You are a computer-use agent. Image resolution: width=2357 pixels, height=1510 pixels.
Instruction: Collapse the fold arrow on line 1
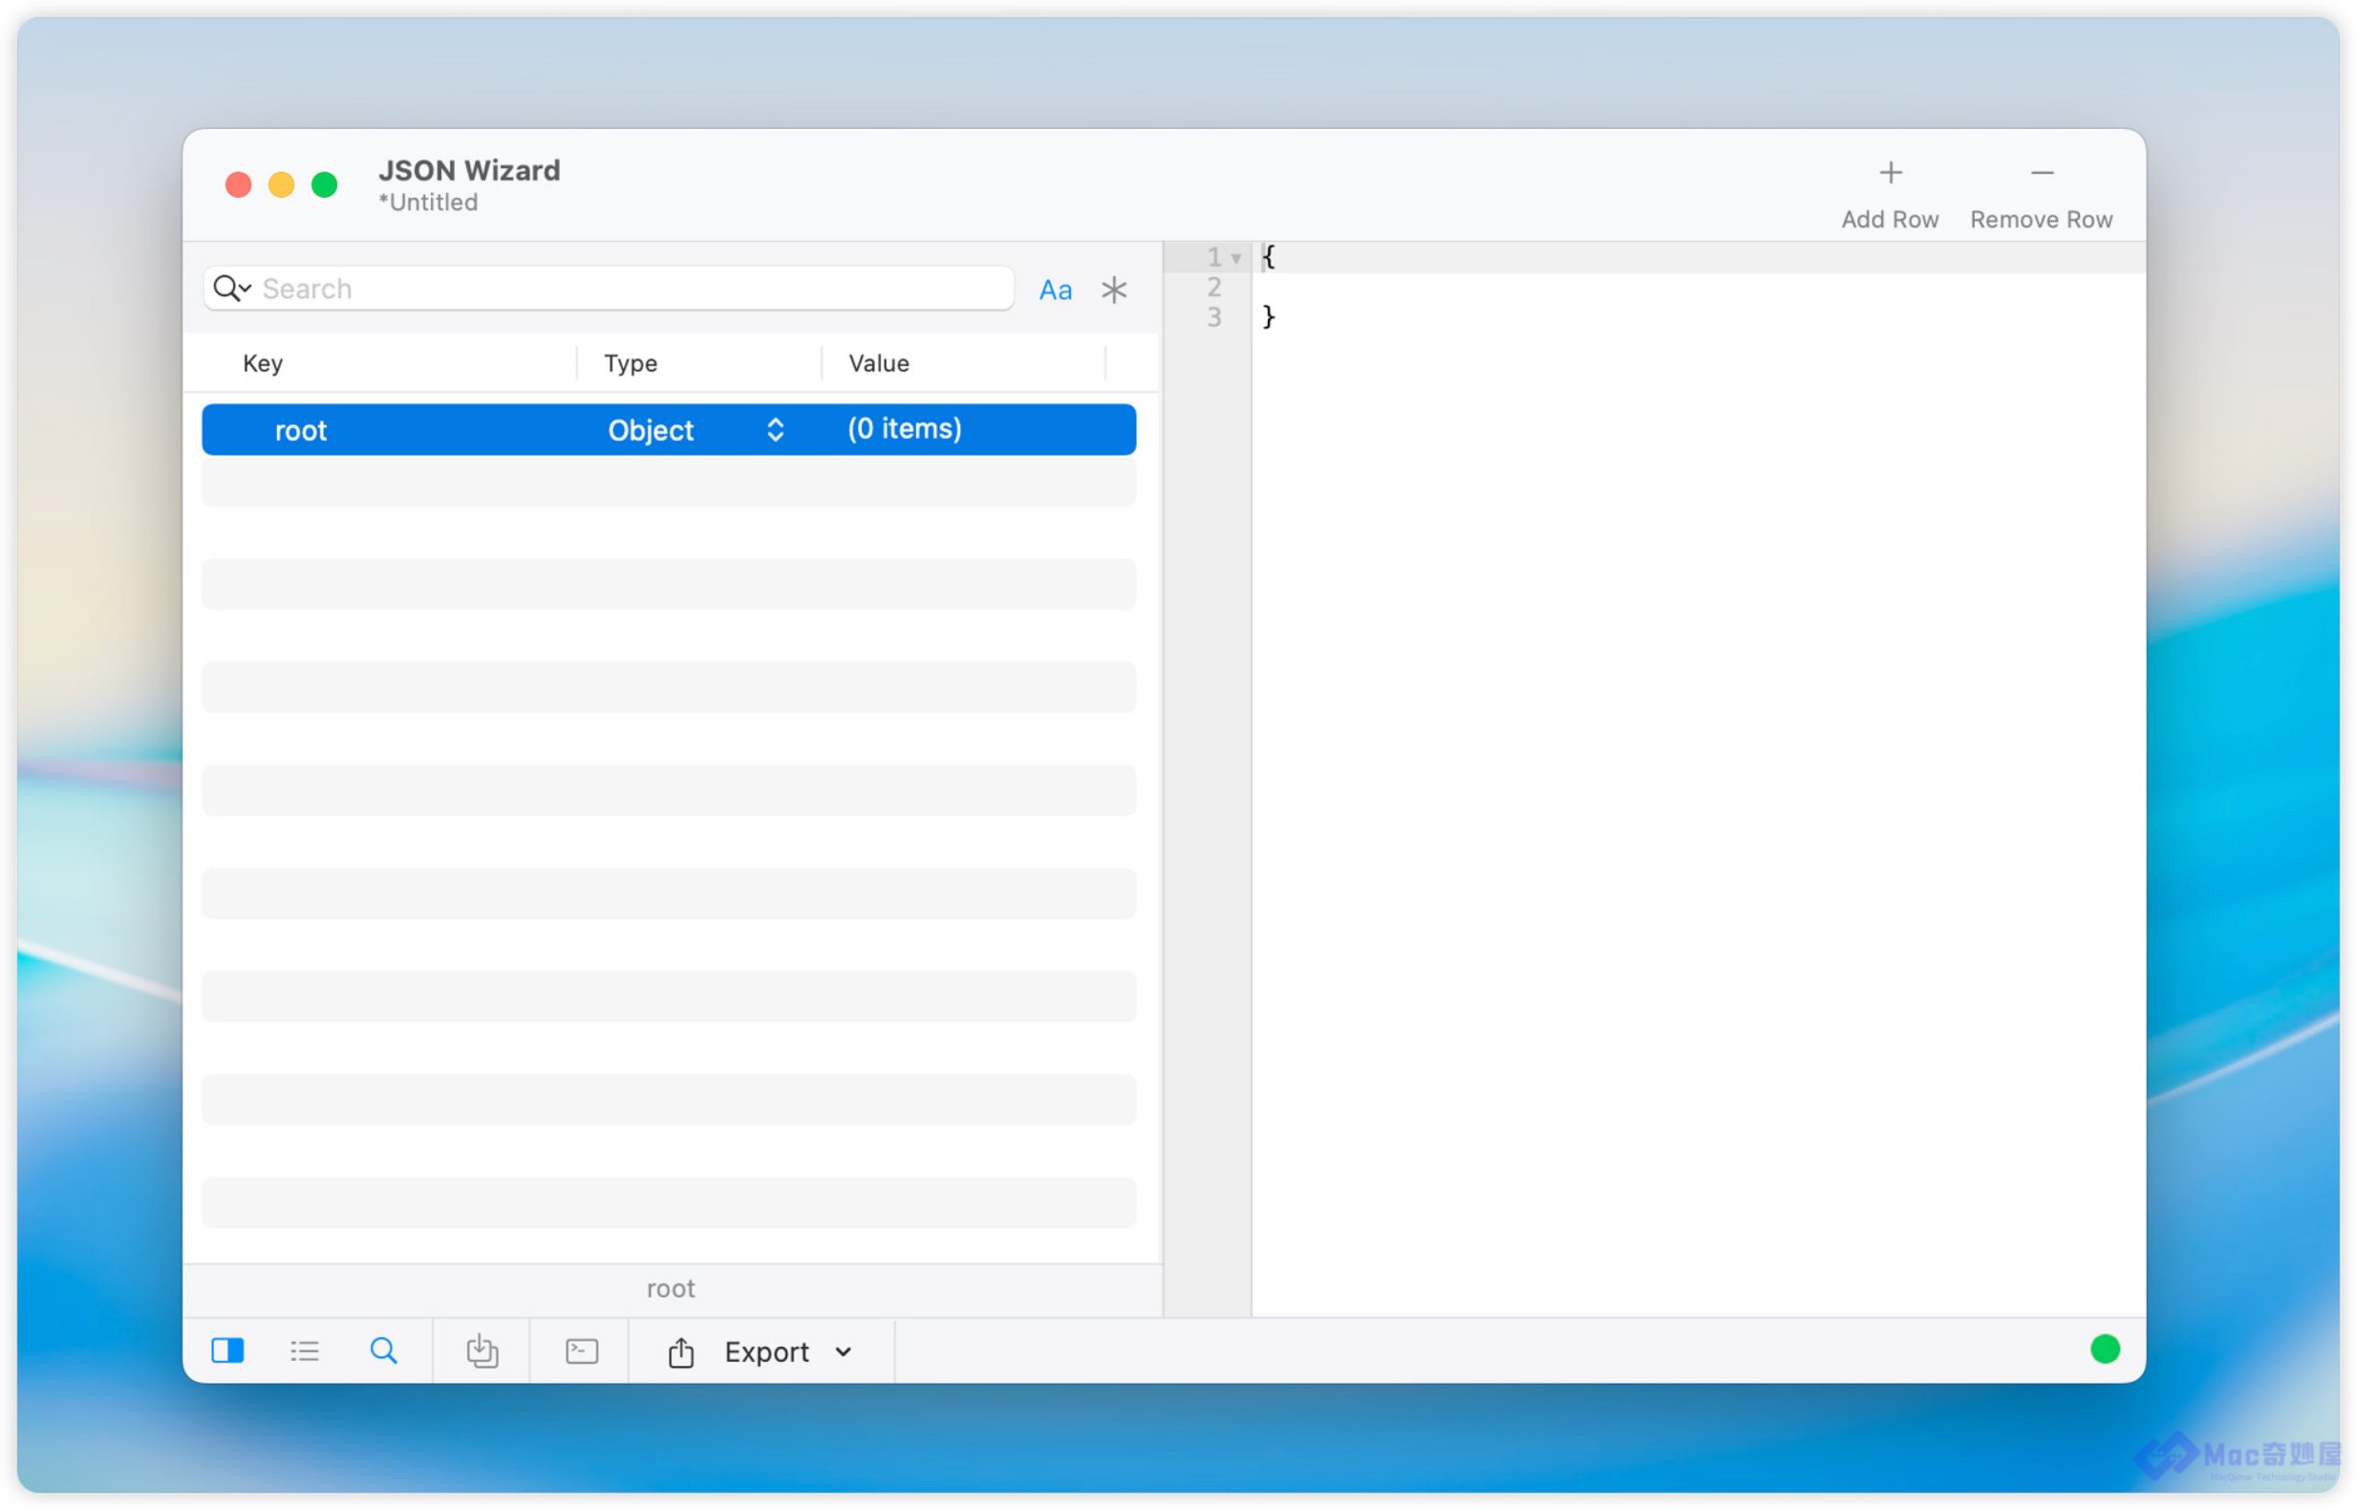1236,259
